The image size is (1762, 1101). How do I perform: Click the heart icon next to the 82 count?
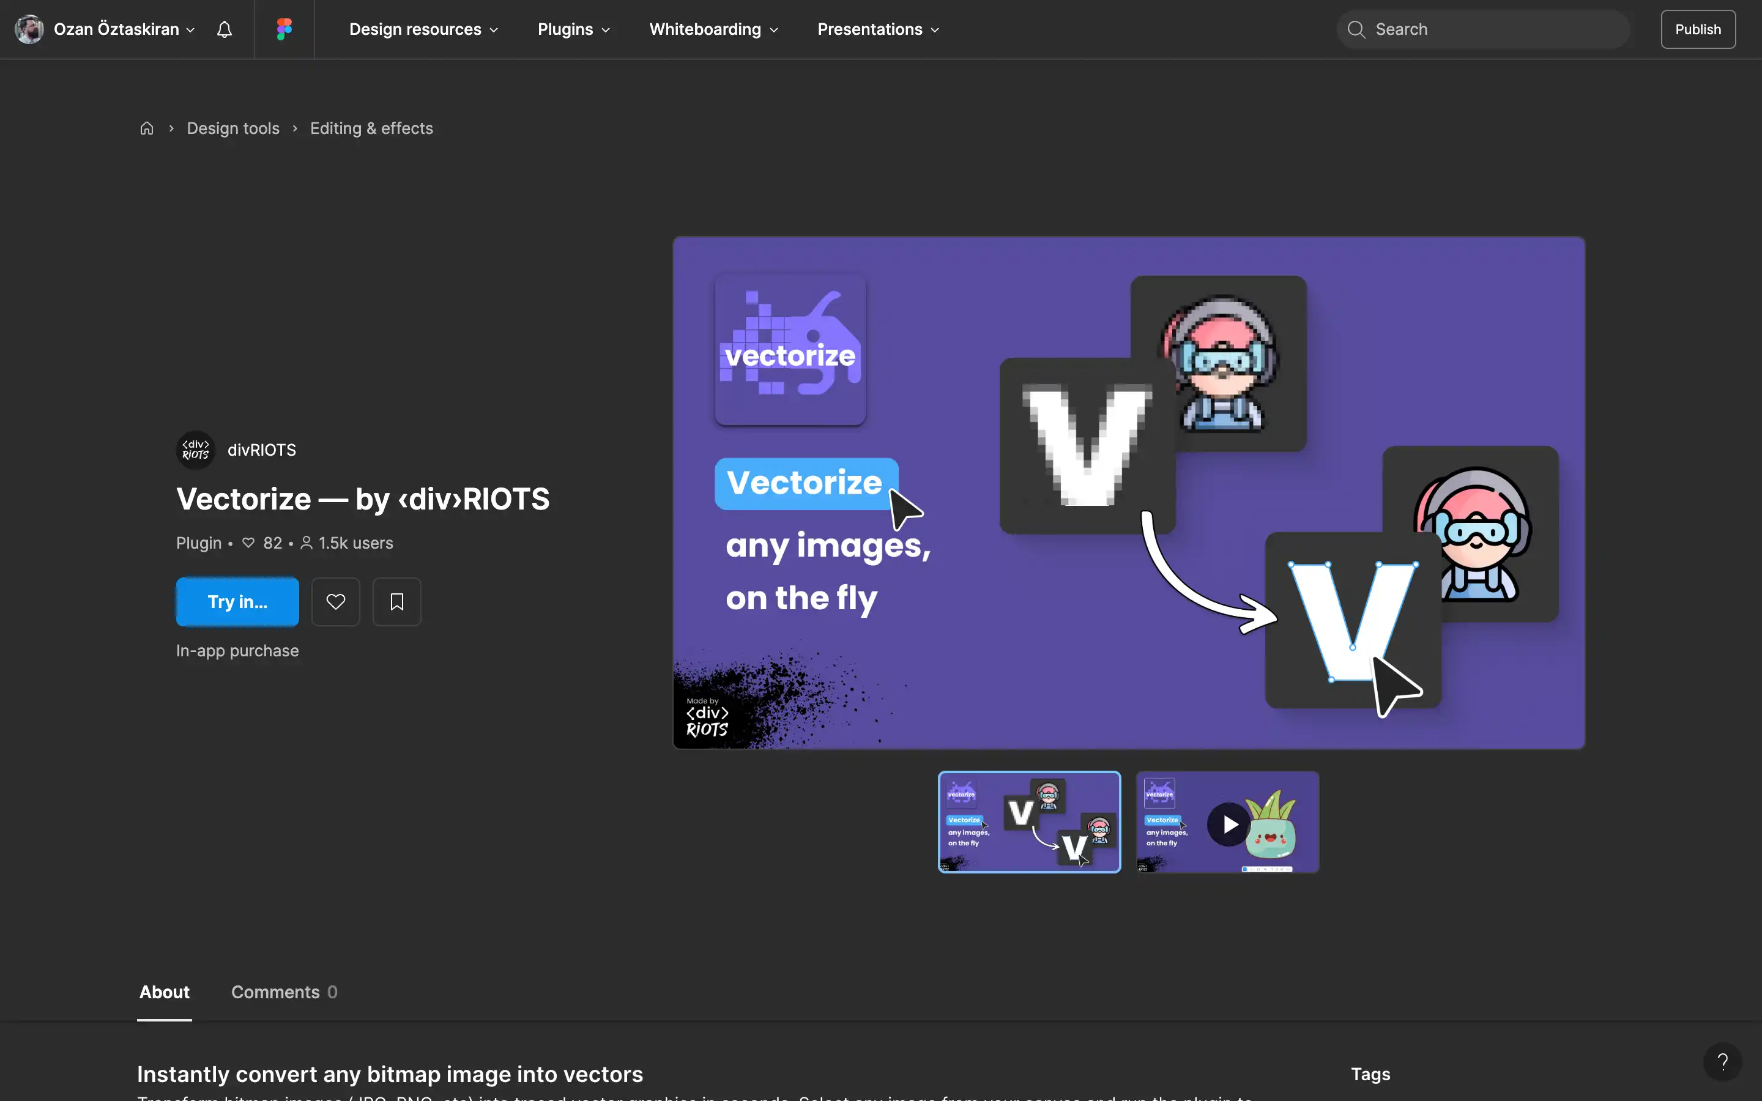point(248,543)
